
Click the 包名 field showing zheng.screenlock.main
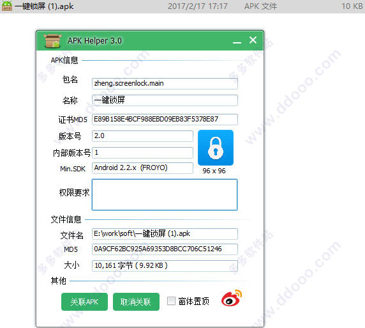pos(165,84)
